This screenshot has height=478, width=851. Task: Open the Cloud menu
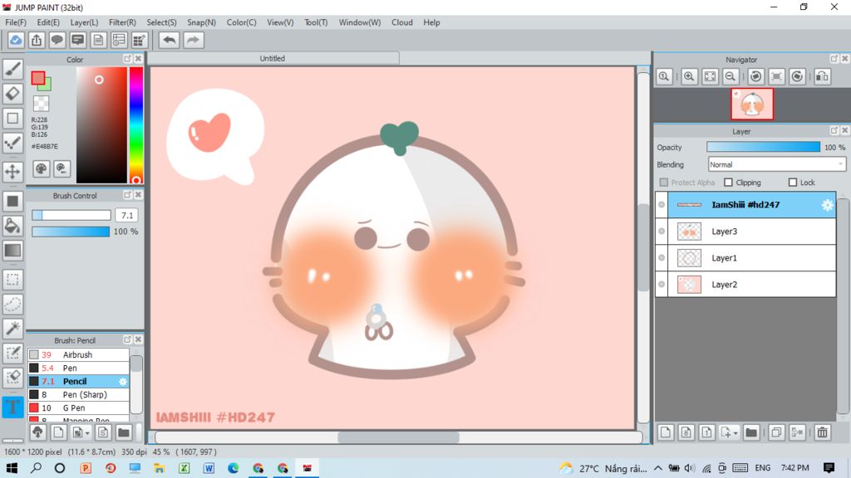pos(402,22)
